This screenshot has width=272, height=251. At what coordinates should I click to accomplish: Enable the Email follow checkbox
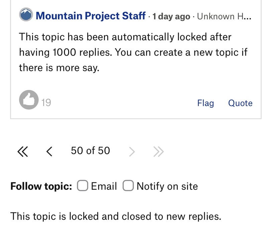point(83,186)
